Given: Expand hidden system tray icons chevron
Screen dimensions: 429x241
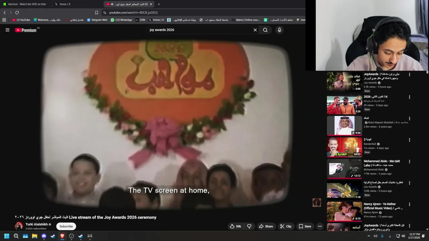Looking at the screenshot, I should coord(369,236).
